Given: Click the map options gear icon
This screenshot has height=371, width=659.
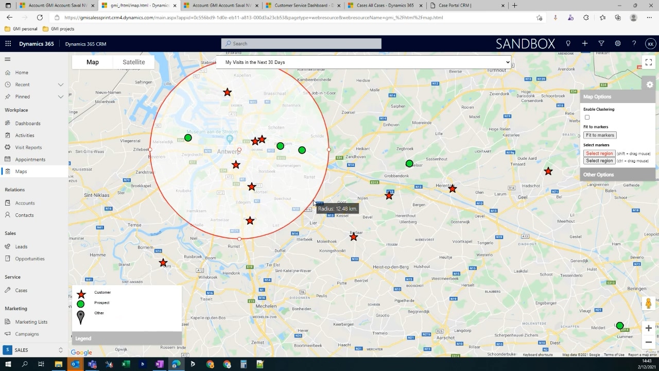Looking at the screenshot, I should click(x=650, y=85).
